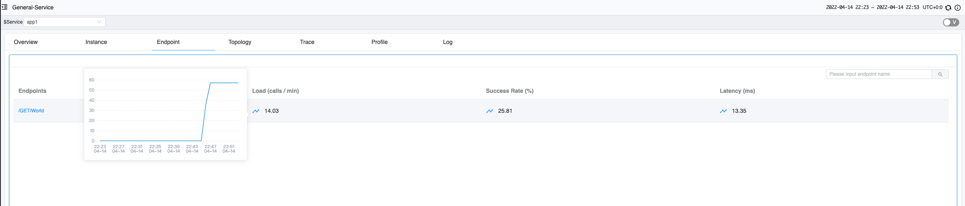Click the refresh time range icon
The height and width of the screenshot is (206, 965).
[x=948, y=7]
